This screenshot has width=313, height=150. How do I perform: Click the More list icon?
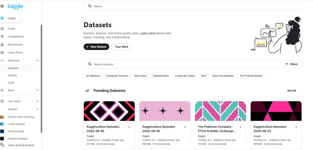(x=2, y=90)
